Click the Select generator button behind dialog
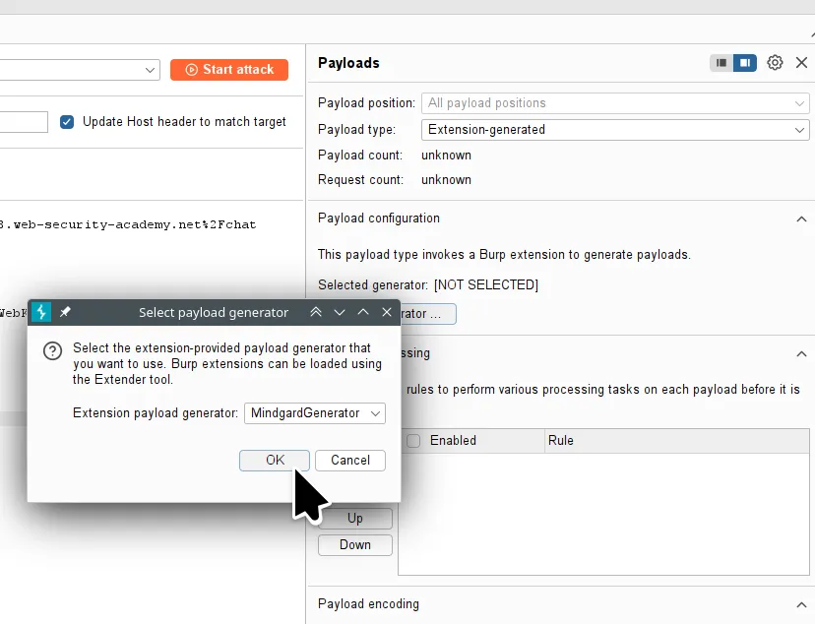The width and height of the screenshot is (815, 624). [x=428, y=314]
